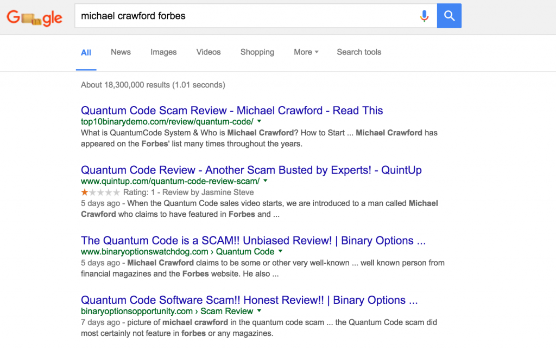Select the Shopping search filter
The width and height of the screenshot is (556, 349).
pyautogui.click(x=257, y=52)
